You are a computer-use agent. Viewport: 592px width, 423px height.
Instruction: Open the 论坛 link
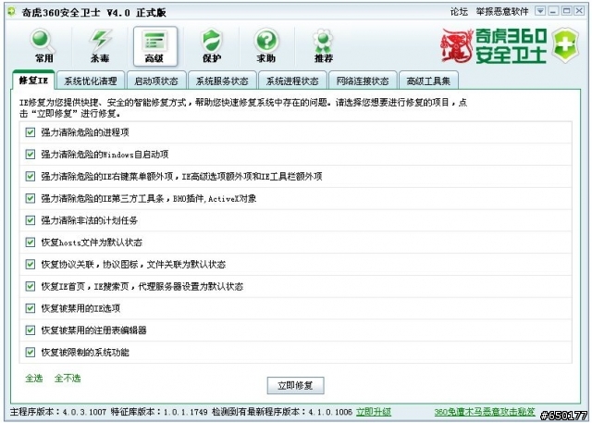pos(459,12)
